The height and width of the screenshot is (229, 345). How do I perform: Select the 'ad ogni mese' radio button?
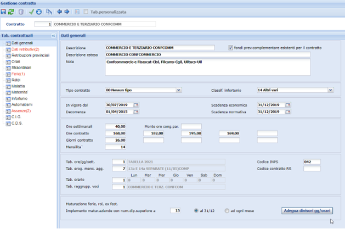(x=227, y=211)
